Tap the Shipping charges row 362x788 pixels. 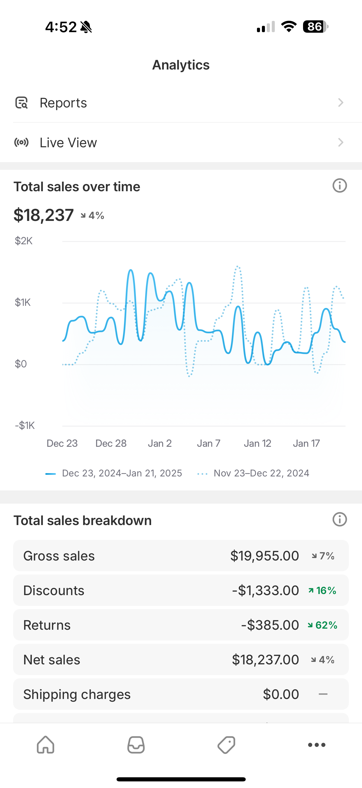tap(181, 694)
